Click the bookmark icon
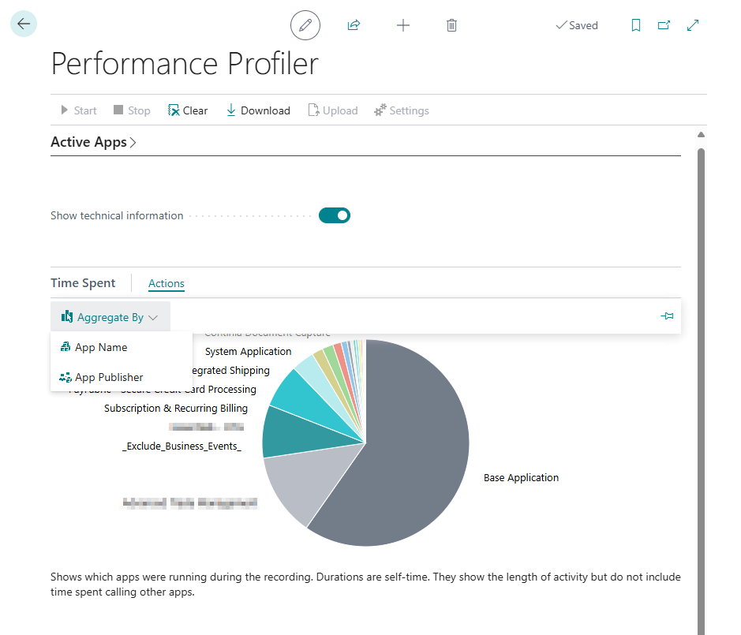Viewport: 741px width, 635px height. point(636,25)
